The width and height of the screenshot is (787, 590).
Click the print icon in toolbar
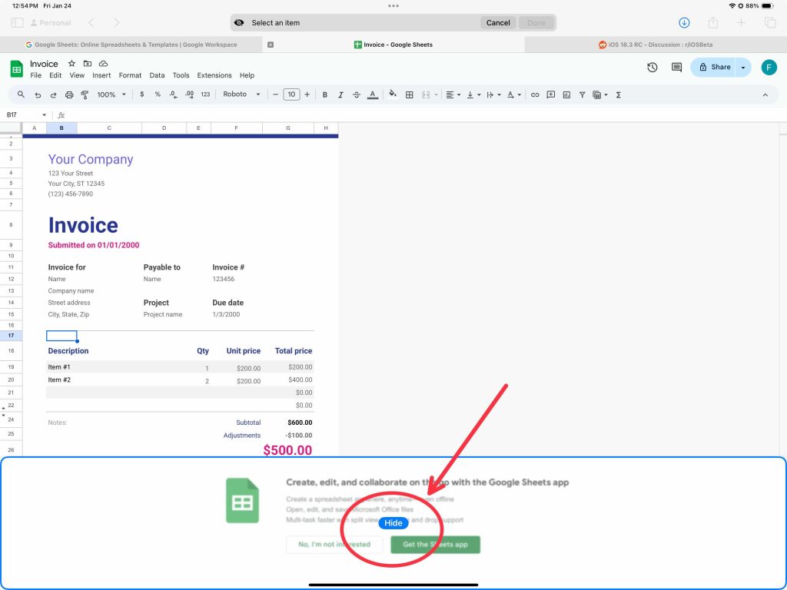coord(69,94)
